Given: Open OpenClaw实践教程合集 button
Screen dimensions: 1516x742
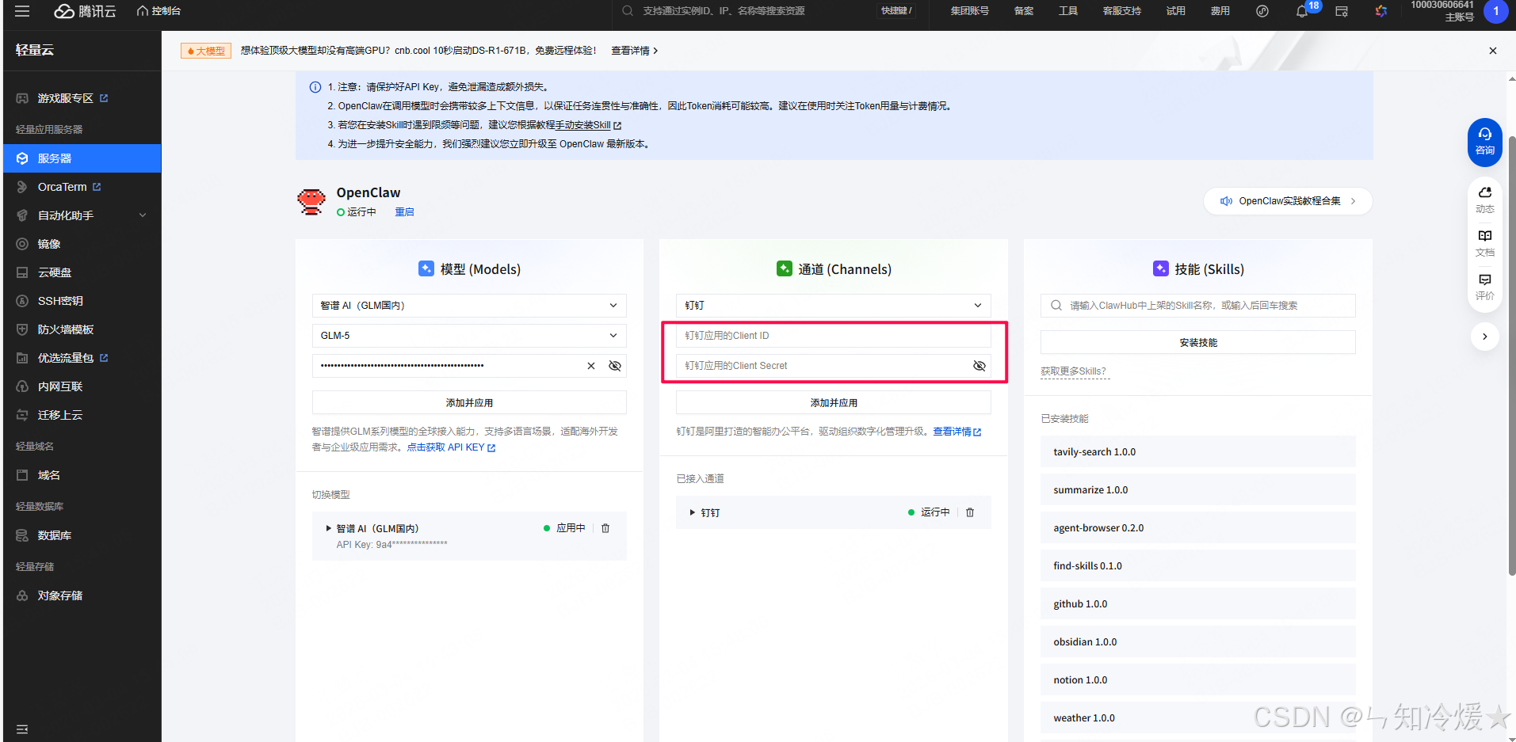Looking at the screenshot, I should tap(1288, 201).
